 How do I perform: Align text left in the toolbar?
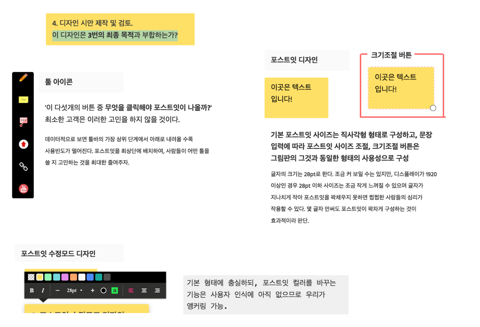(131, 291)
